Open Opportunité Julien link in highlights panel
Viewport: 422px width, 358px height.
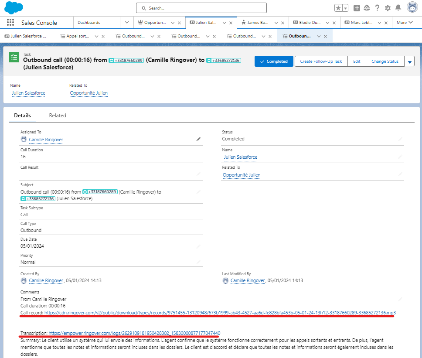89,93
